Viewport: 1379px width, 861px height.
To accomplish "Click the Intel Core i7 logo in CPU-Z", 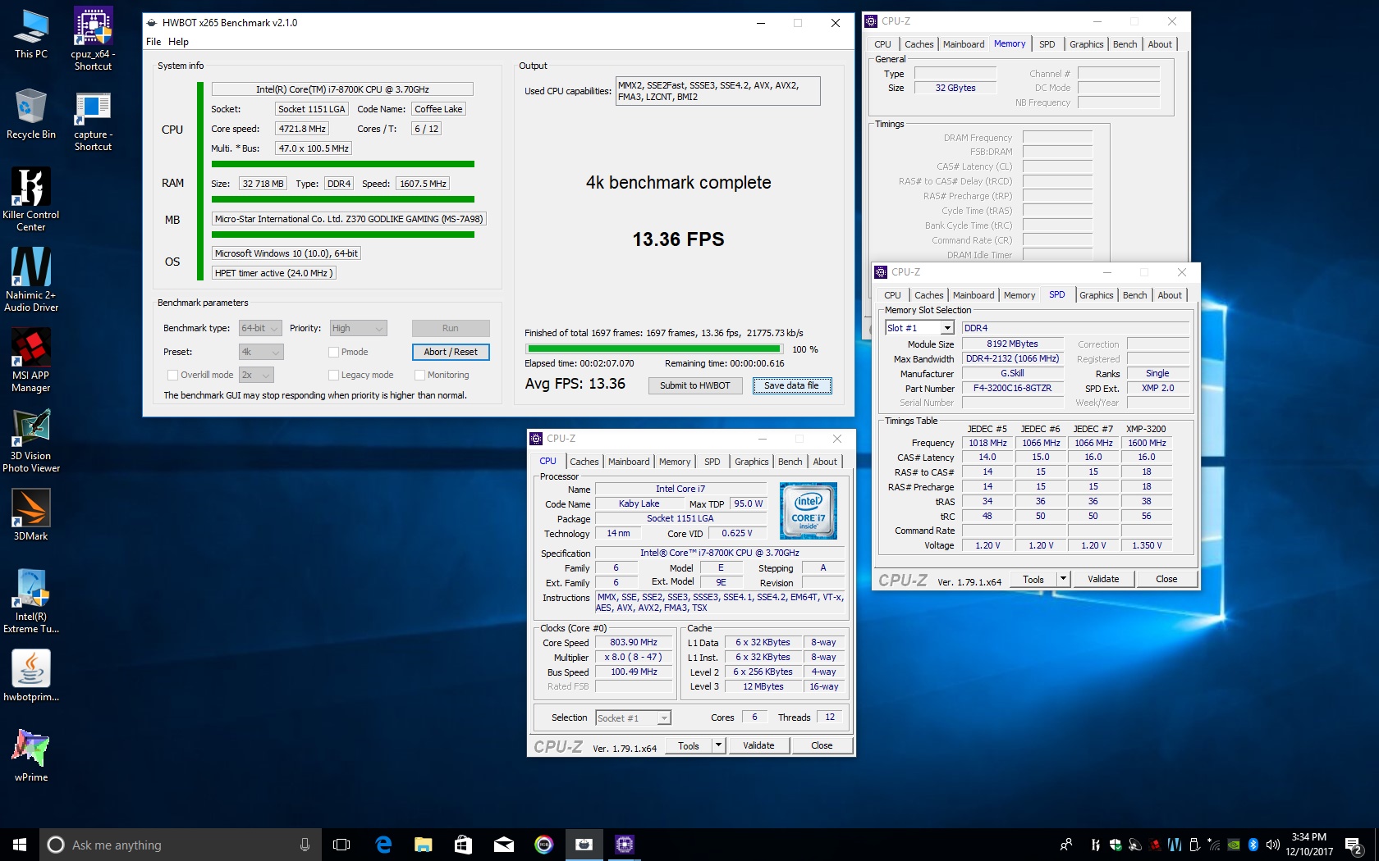I will [809, 511].
